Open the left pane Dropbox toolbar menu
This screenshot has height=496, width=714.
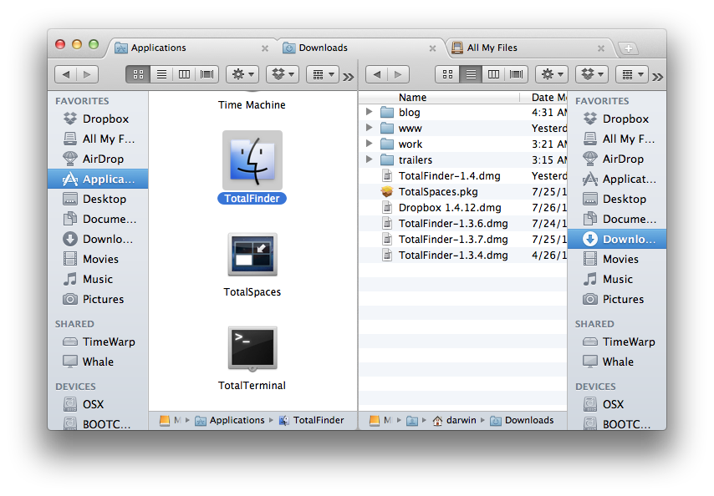(x=283, y=74)
